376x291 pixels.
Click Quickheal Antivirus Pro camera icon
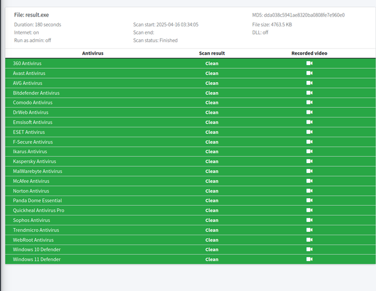click(x=310, y=210)
